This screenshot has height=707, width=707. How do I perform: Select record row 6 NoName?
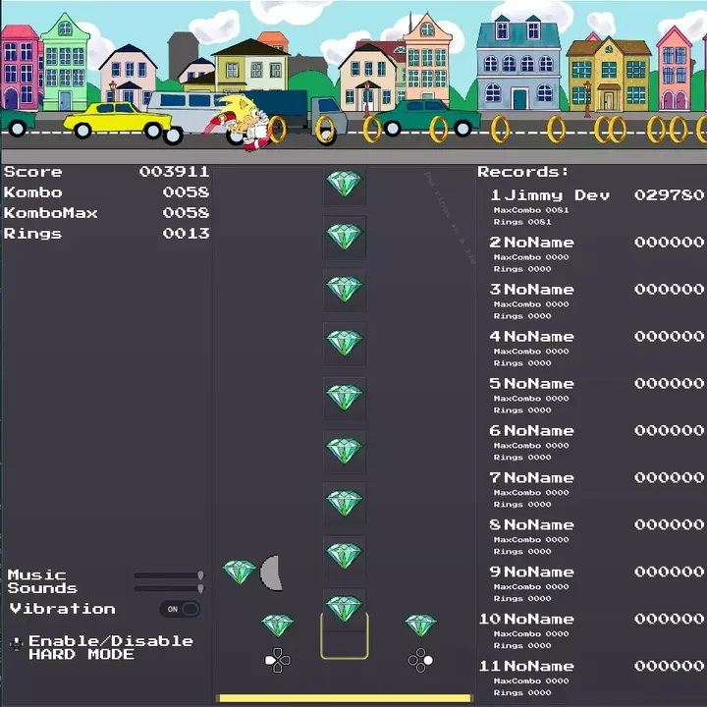click(x=597, y=443)
